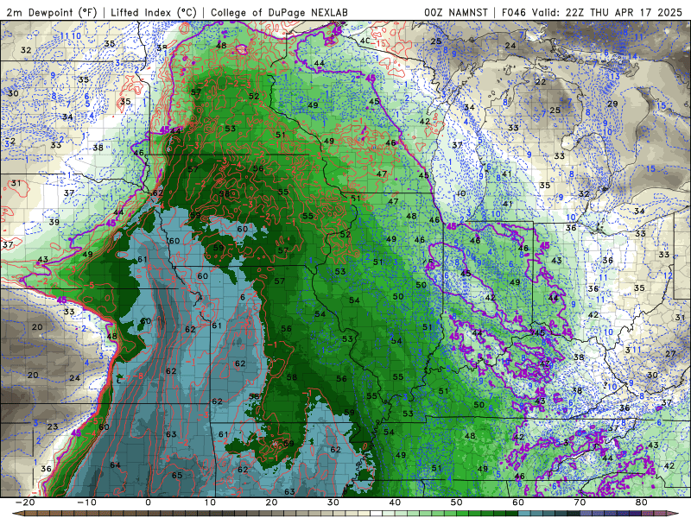Click the 50 tick label on the colorbar

457,502
